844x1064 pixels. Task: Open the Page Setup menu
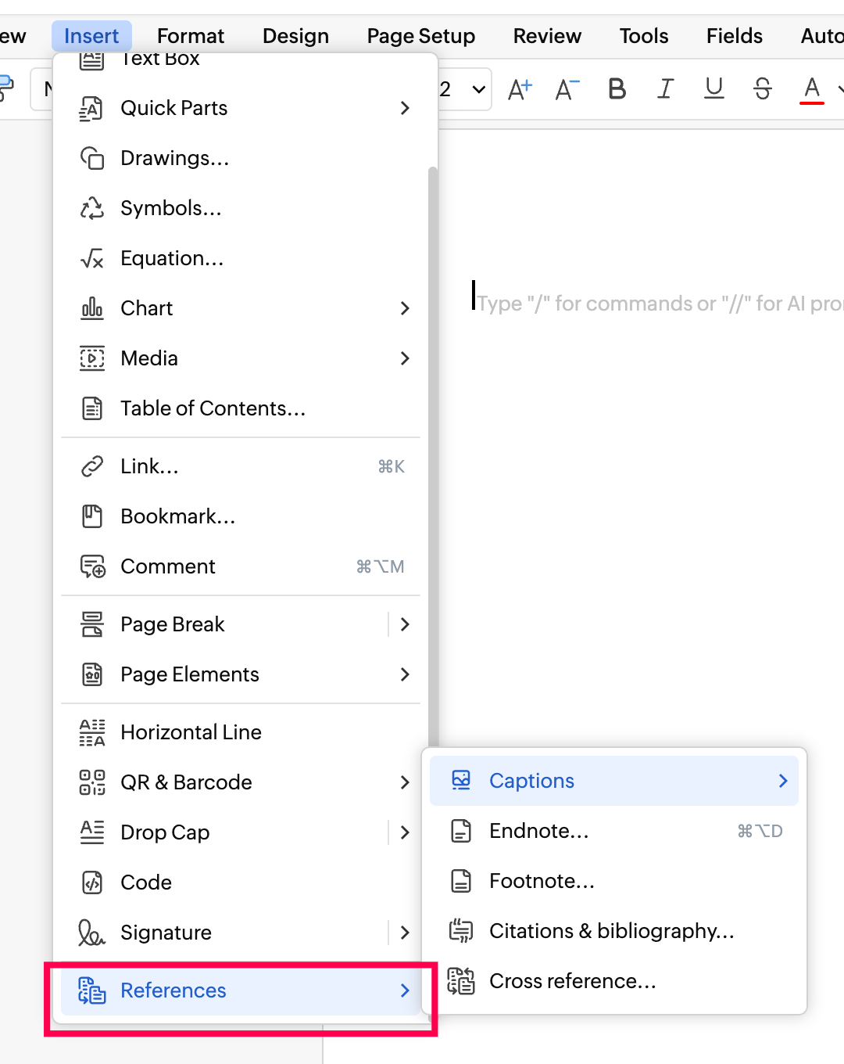(420, 36)
